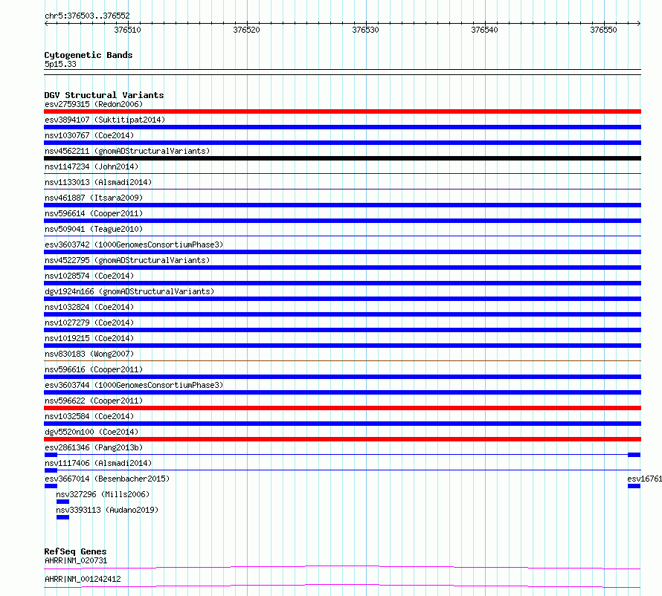The width and height of the screenshot is (662, 596).
Task: Select the 5p15.33 band label
Action: pos(60,64)
